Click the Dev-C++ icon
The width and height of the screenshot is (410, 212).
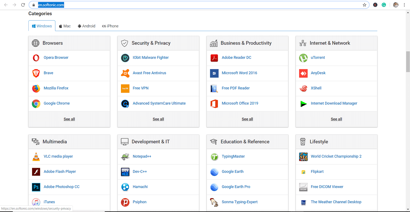[125, 172]
